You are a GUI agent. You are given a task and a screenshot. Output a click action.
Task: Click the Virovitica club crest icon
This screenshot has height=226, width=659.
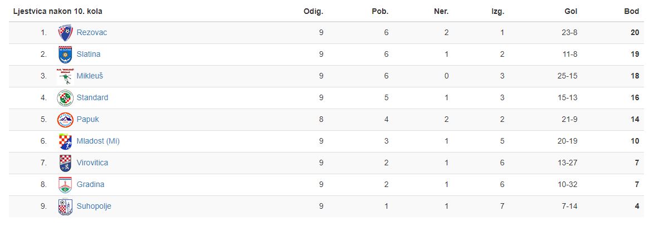point(65,163)
